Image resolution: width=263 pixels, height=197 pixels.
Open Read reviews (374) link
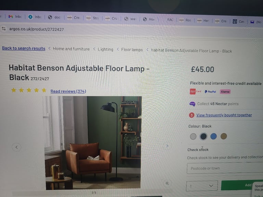point(68,91)
